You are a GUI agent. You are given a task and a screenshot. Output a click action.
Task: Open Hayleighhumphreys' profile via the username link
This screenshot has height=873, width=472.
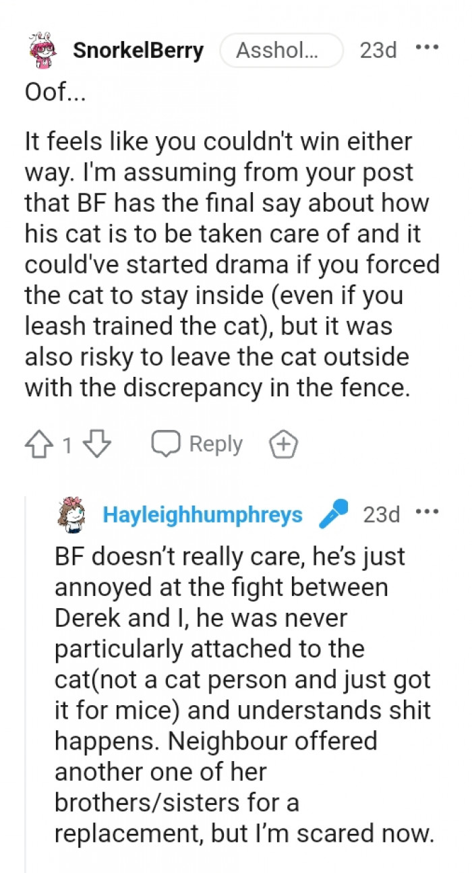[x=202, y=514]
